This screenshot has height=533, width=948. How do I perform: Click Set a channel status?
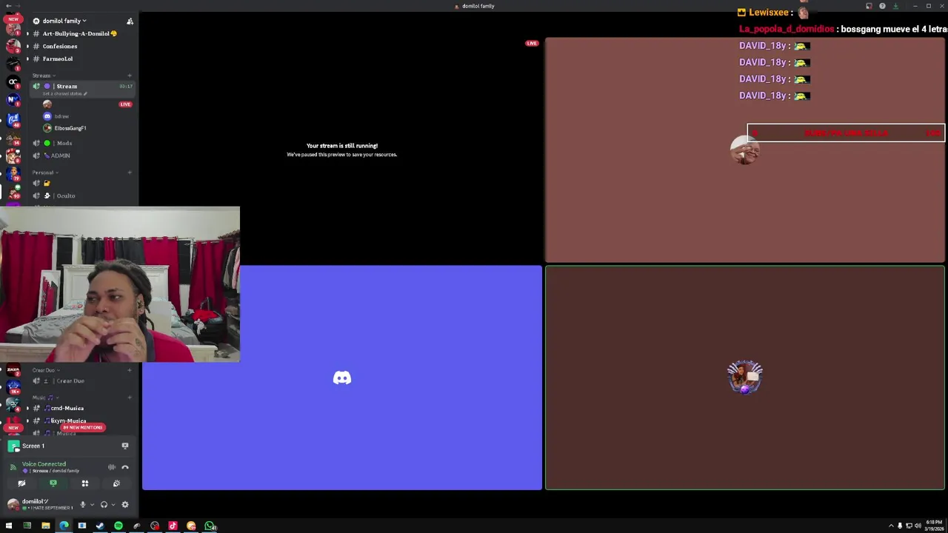click(65, 94)
